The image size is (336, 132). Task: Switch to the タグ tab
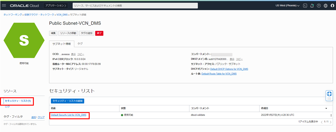pos(80,44)
